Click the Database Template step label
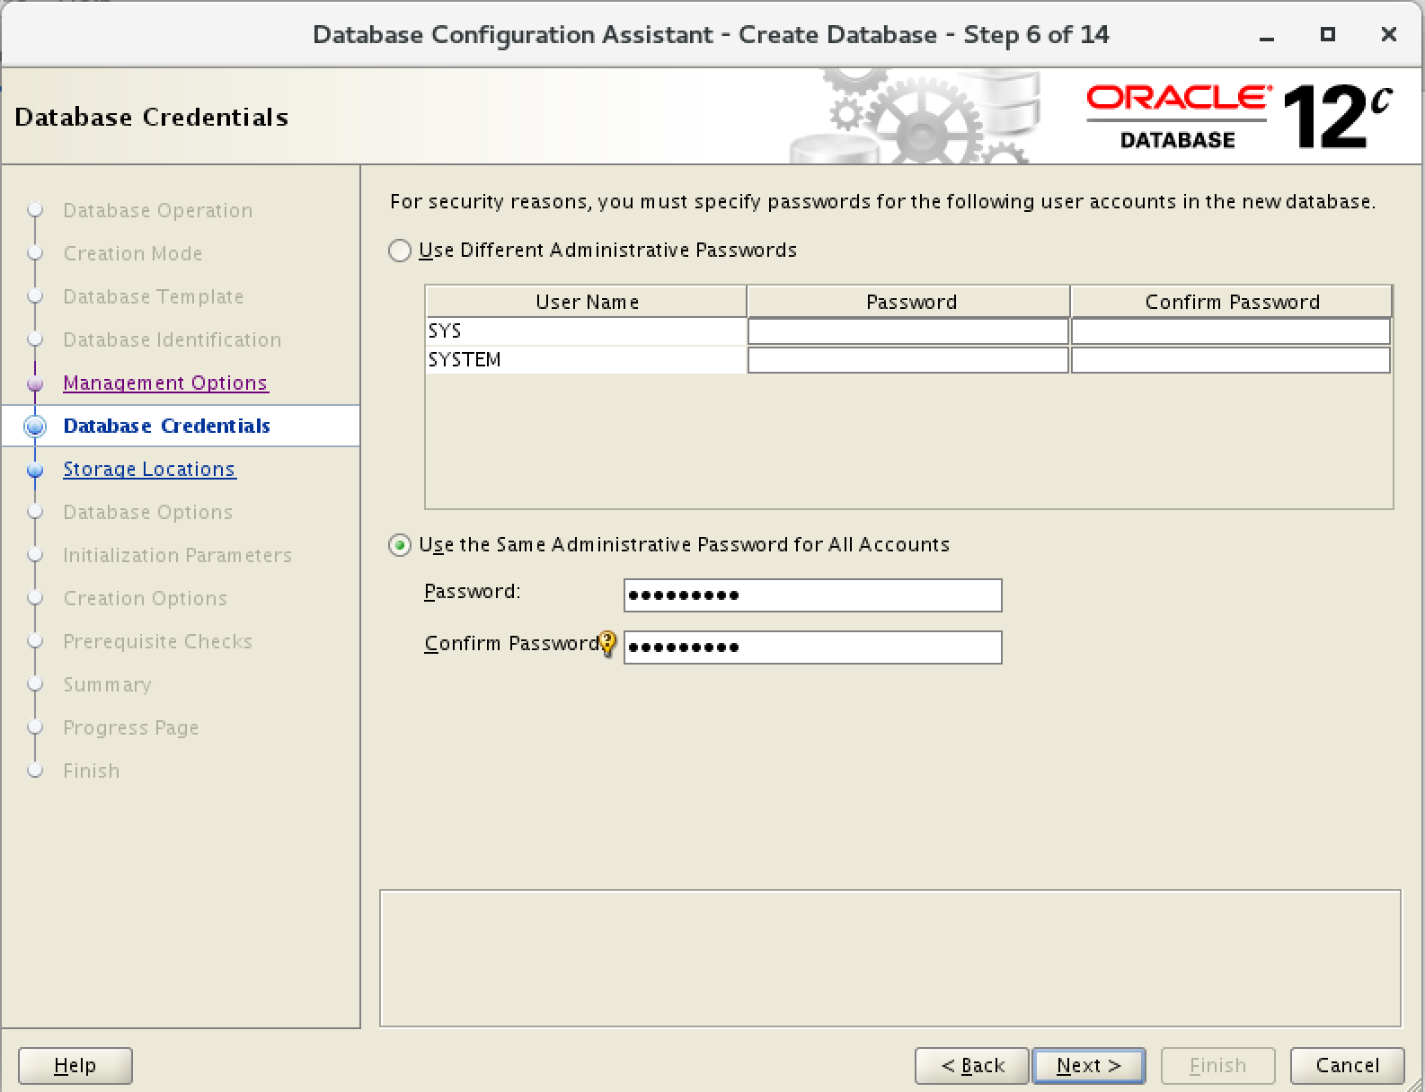Image resolution: width=1425 pixels, height=1092 pixels. [x=154, y=296]
